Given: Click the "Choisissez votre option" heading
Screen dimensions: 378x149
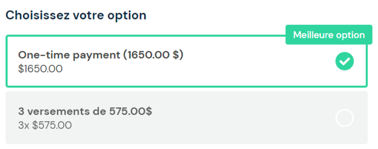Looking at the screenshot, I should 76,15.
